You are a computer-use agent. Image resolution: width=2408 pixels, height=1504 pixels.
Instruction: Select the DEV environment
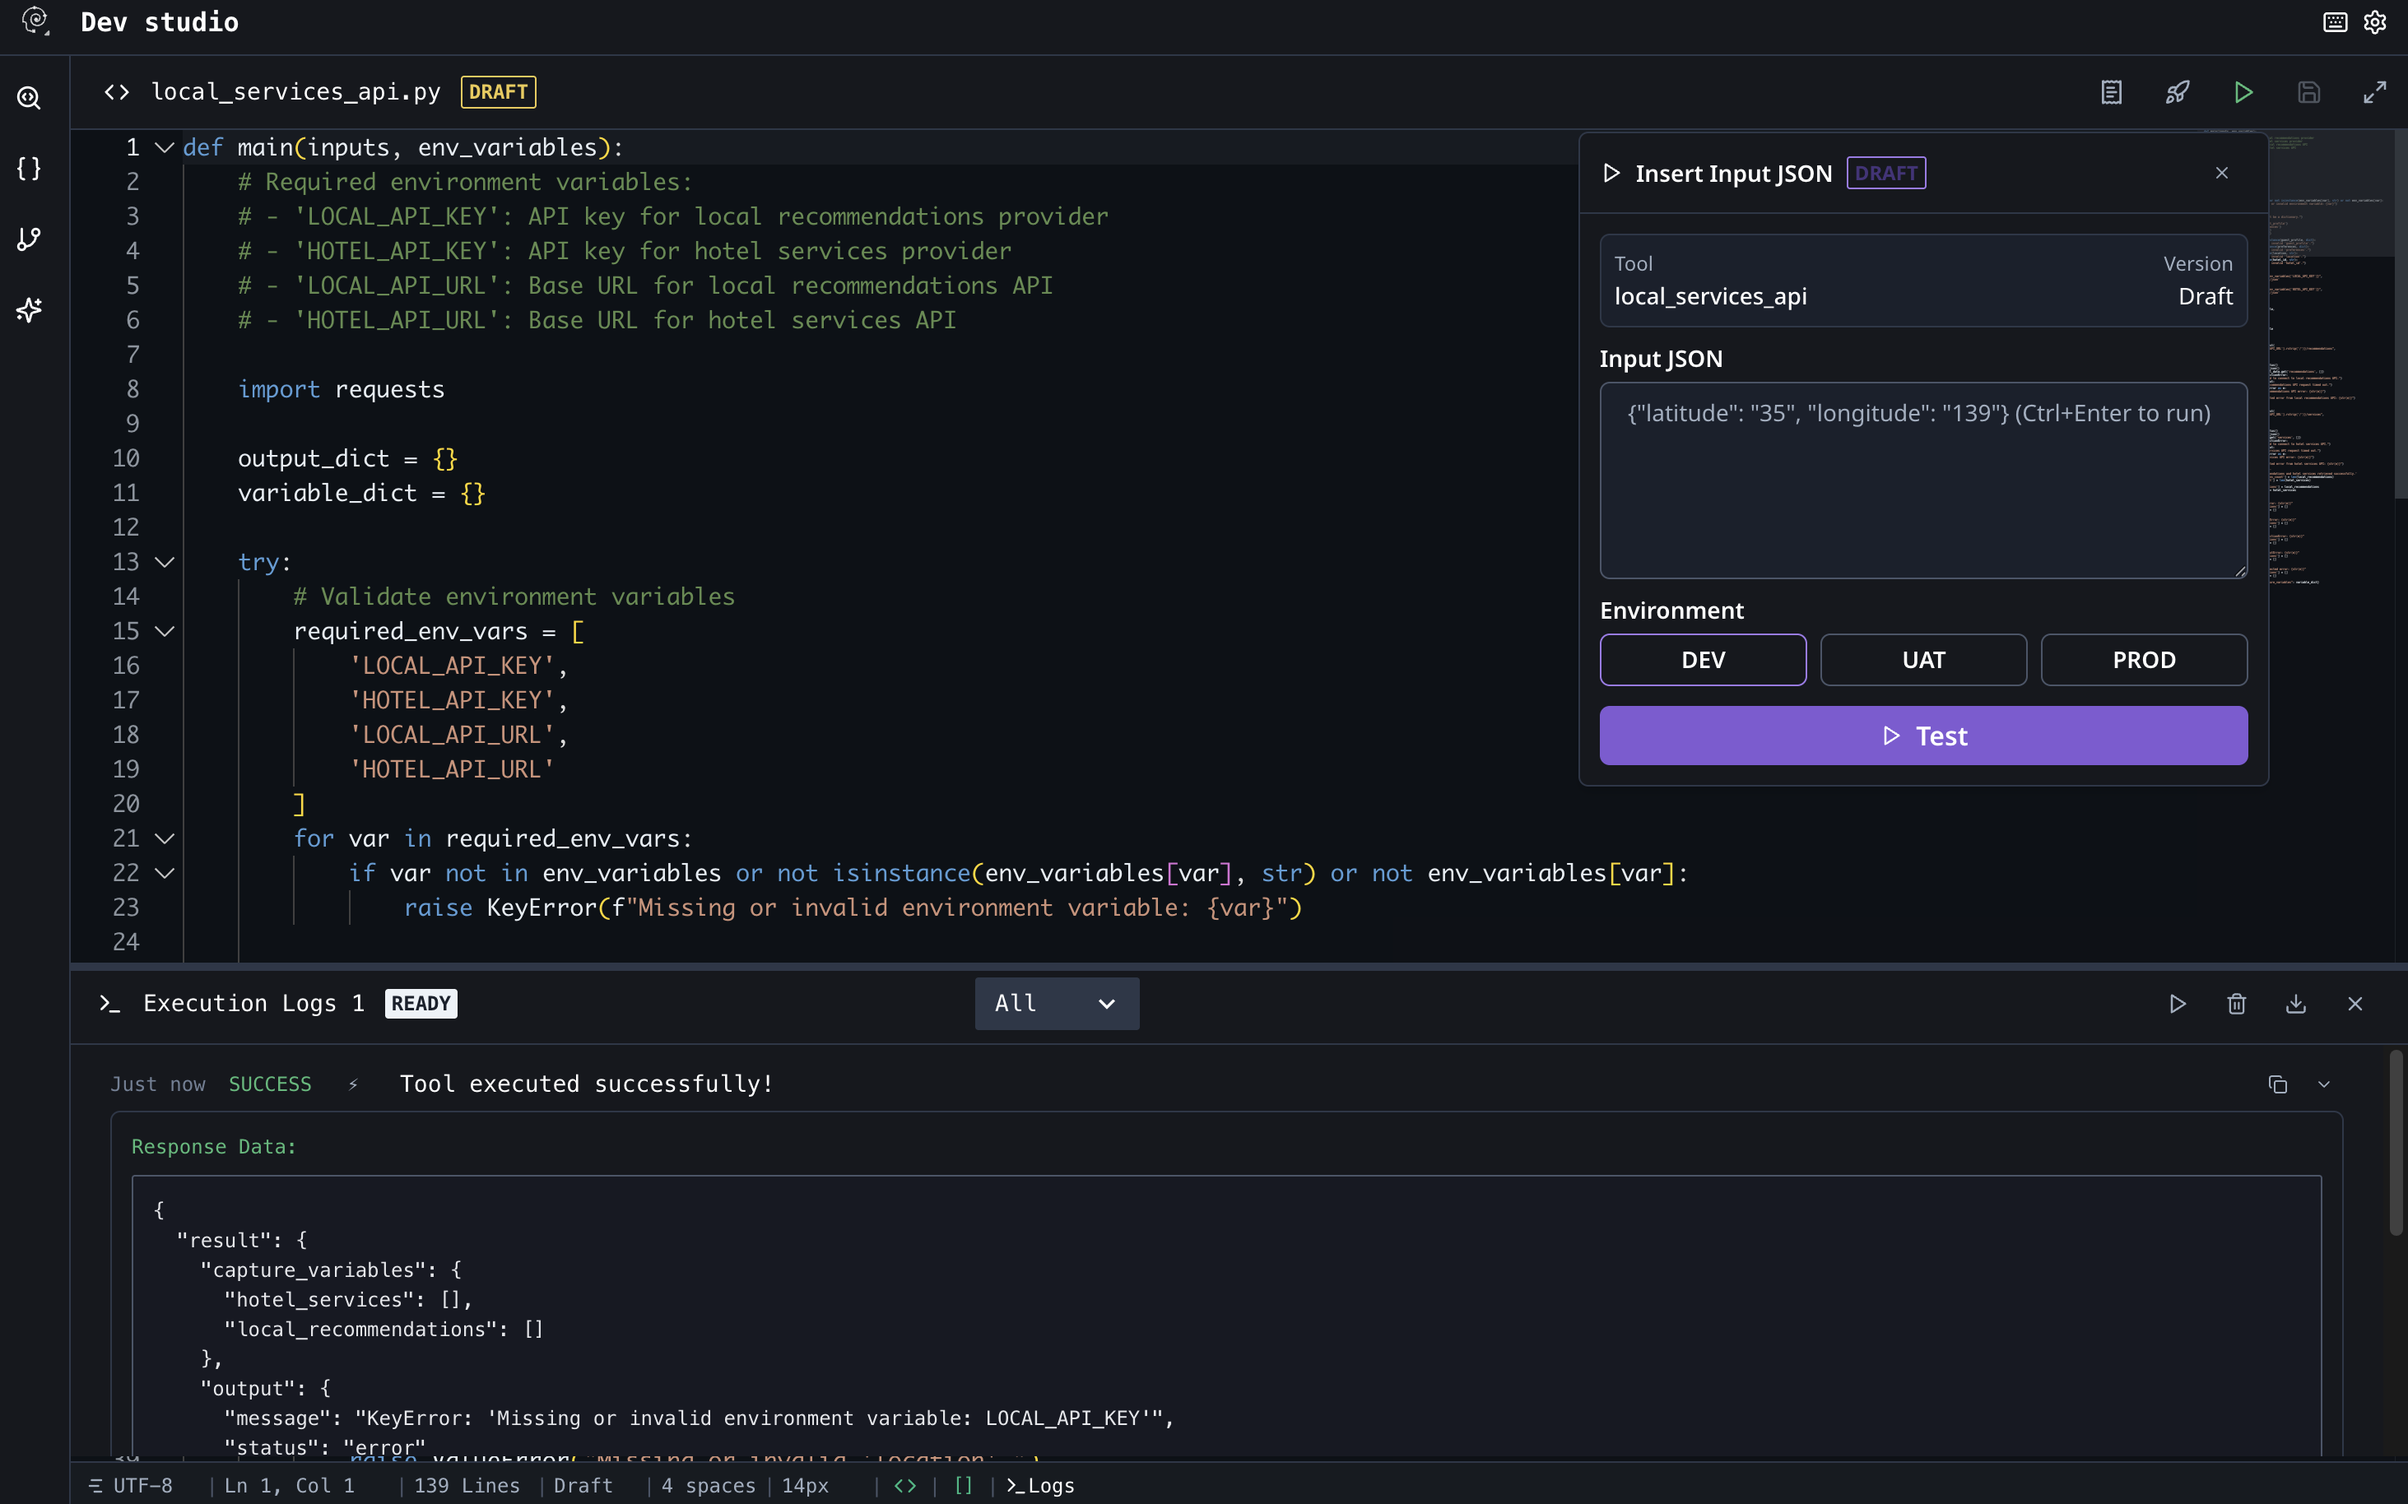pos(1702,660)
